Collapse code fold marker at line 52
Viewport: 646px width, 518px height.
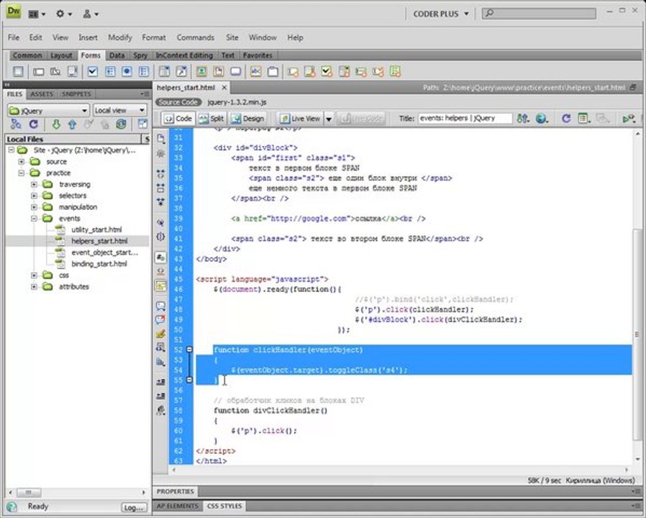(x=189, y=350)
